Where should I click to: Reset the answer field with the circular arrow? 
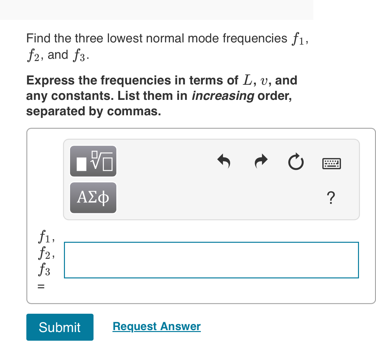click(296, 162)
